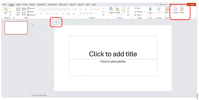Viewport: 199px width, 100px height.
Task: Click the 'Click to add subtitle' placeholder
Action: (x=113, y=68)
